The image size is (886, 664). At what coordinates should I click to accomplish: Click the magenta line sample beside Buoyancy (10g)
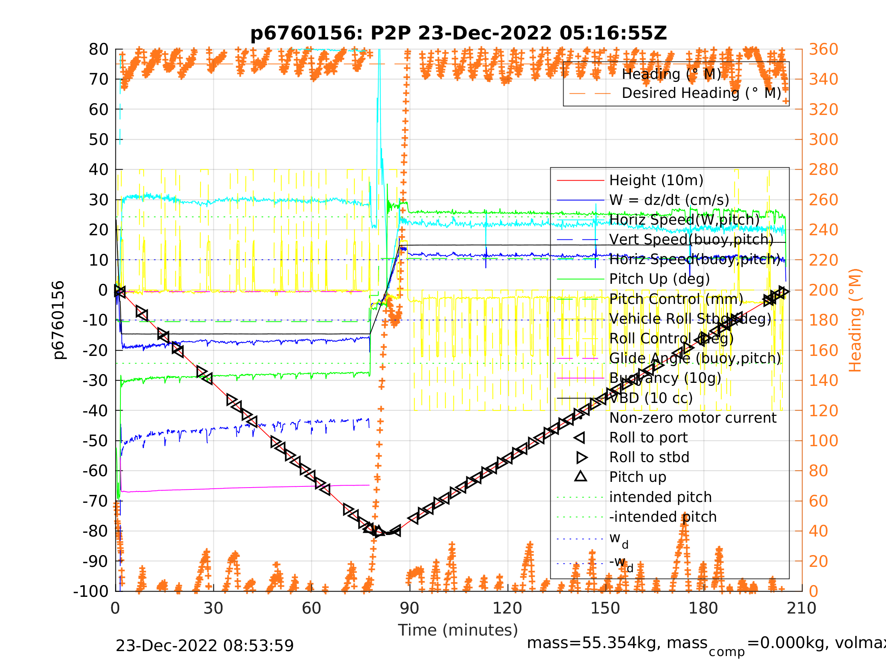click(x=580, y=378)
